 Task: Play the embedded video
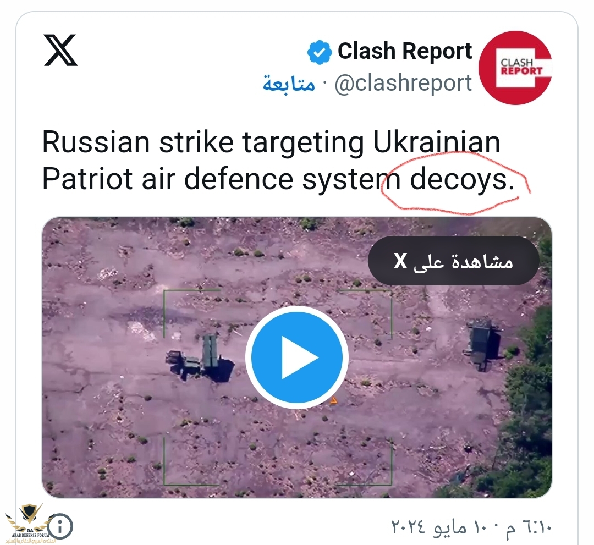[296, 357]
